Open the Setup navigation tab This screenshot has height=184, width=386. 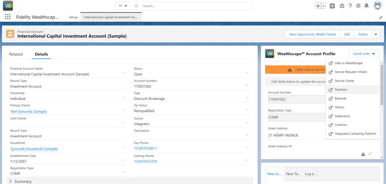click(73, 17)
